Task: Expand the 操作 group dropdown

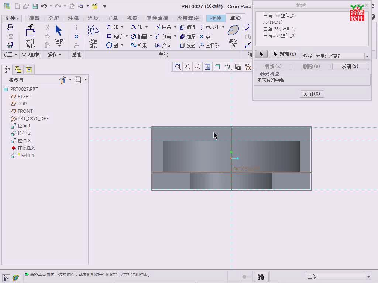Action: pyautogui.click(x=55, y=55)
